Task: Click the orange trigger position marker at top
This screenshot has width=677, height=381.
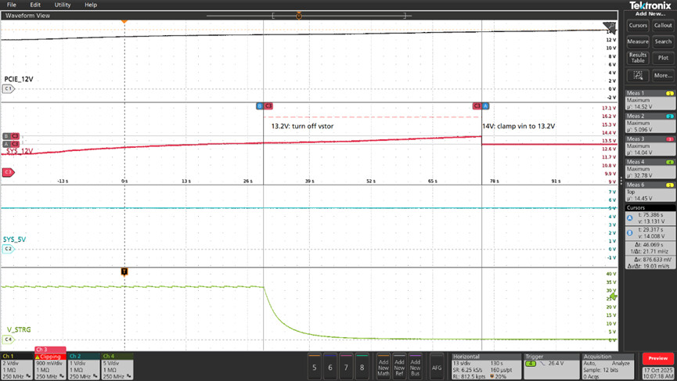Action: coord(298,15)
